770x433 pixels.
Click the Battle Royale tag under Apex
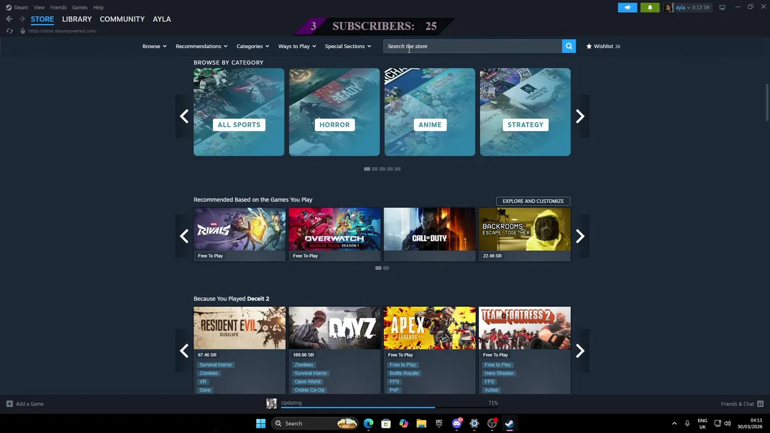point(404,373)
